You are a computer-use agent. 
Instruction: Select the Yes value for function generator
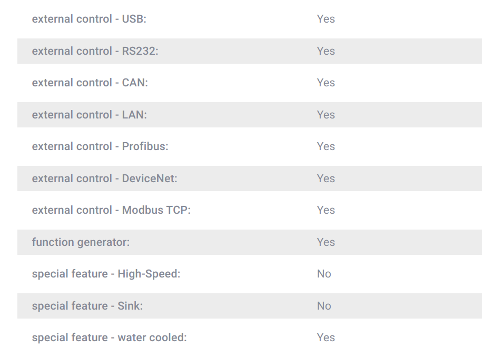(326, 242)
